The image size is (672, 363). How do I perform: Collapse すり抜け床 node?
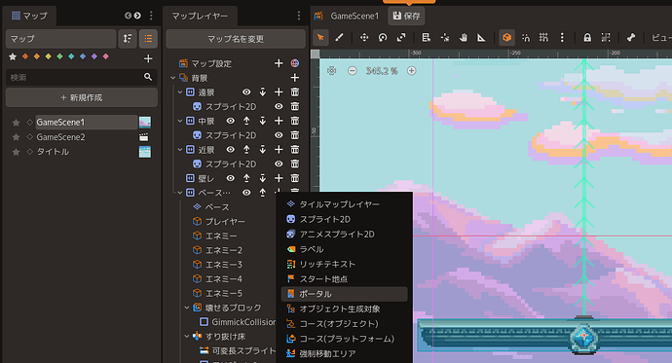tap(187, 336)
